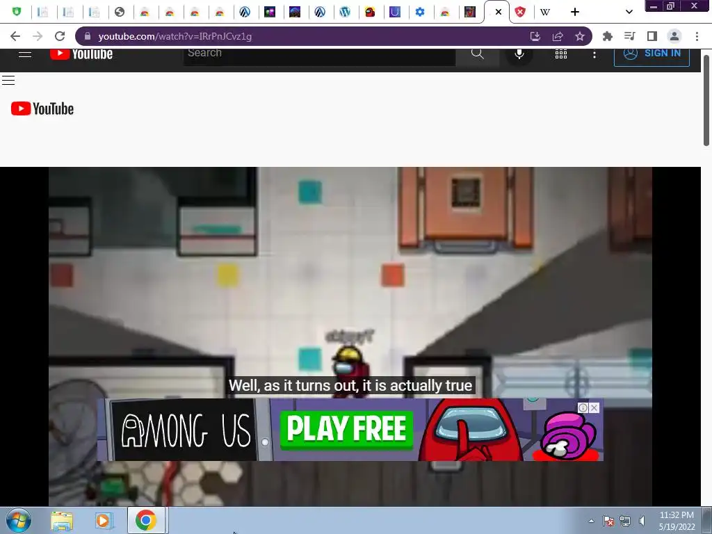Open the Chrome three-dot menu

click(x=697, y=36)
